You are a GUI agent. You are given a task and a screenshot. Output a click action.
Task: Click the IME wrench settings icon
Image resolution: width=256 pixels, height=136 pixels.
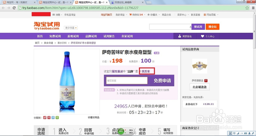click(x=253, y=133)
